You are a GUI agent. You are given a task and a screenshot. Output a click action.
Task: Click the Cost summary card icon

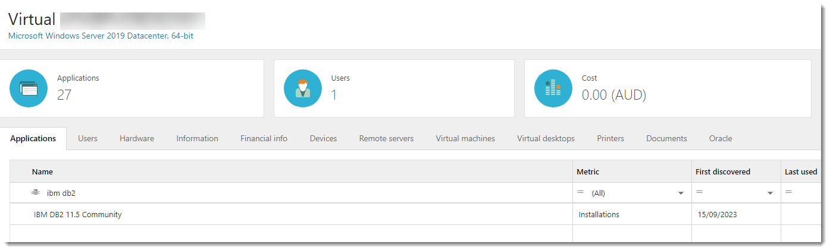click(x=553, y=88)
